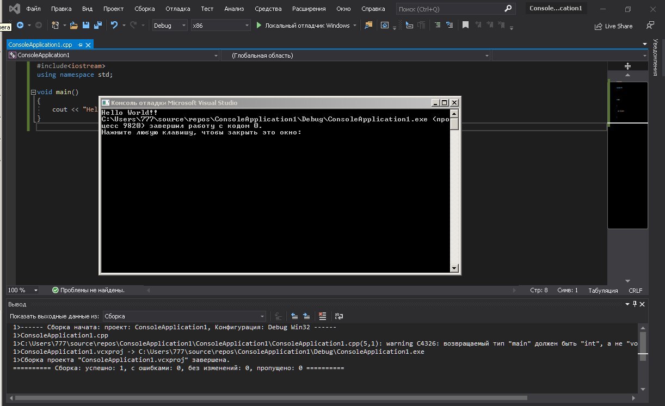Click Проблемы не найдены status indicator
Screen dimensions: 665x406
pyautogui.click(x=88, y=290)
